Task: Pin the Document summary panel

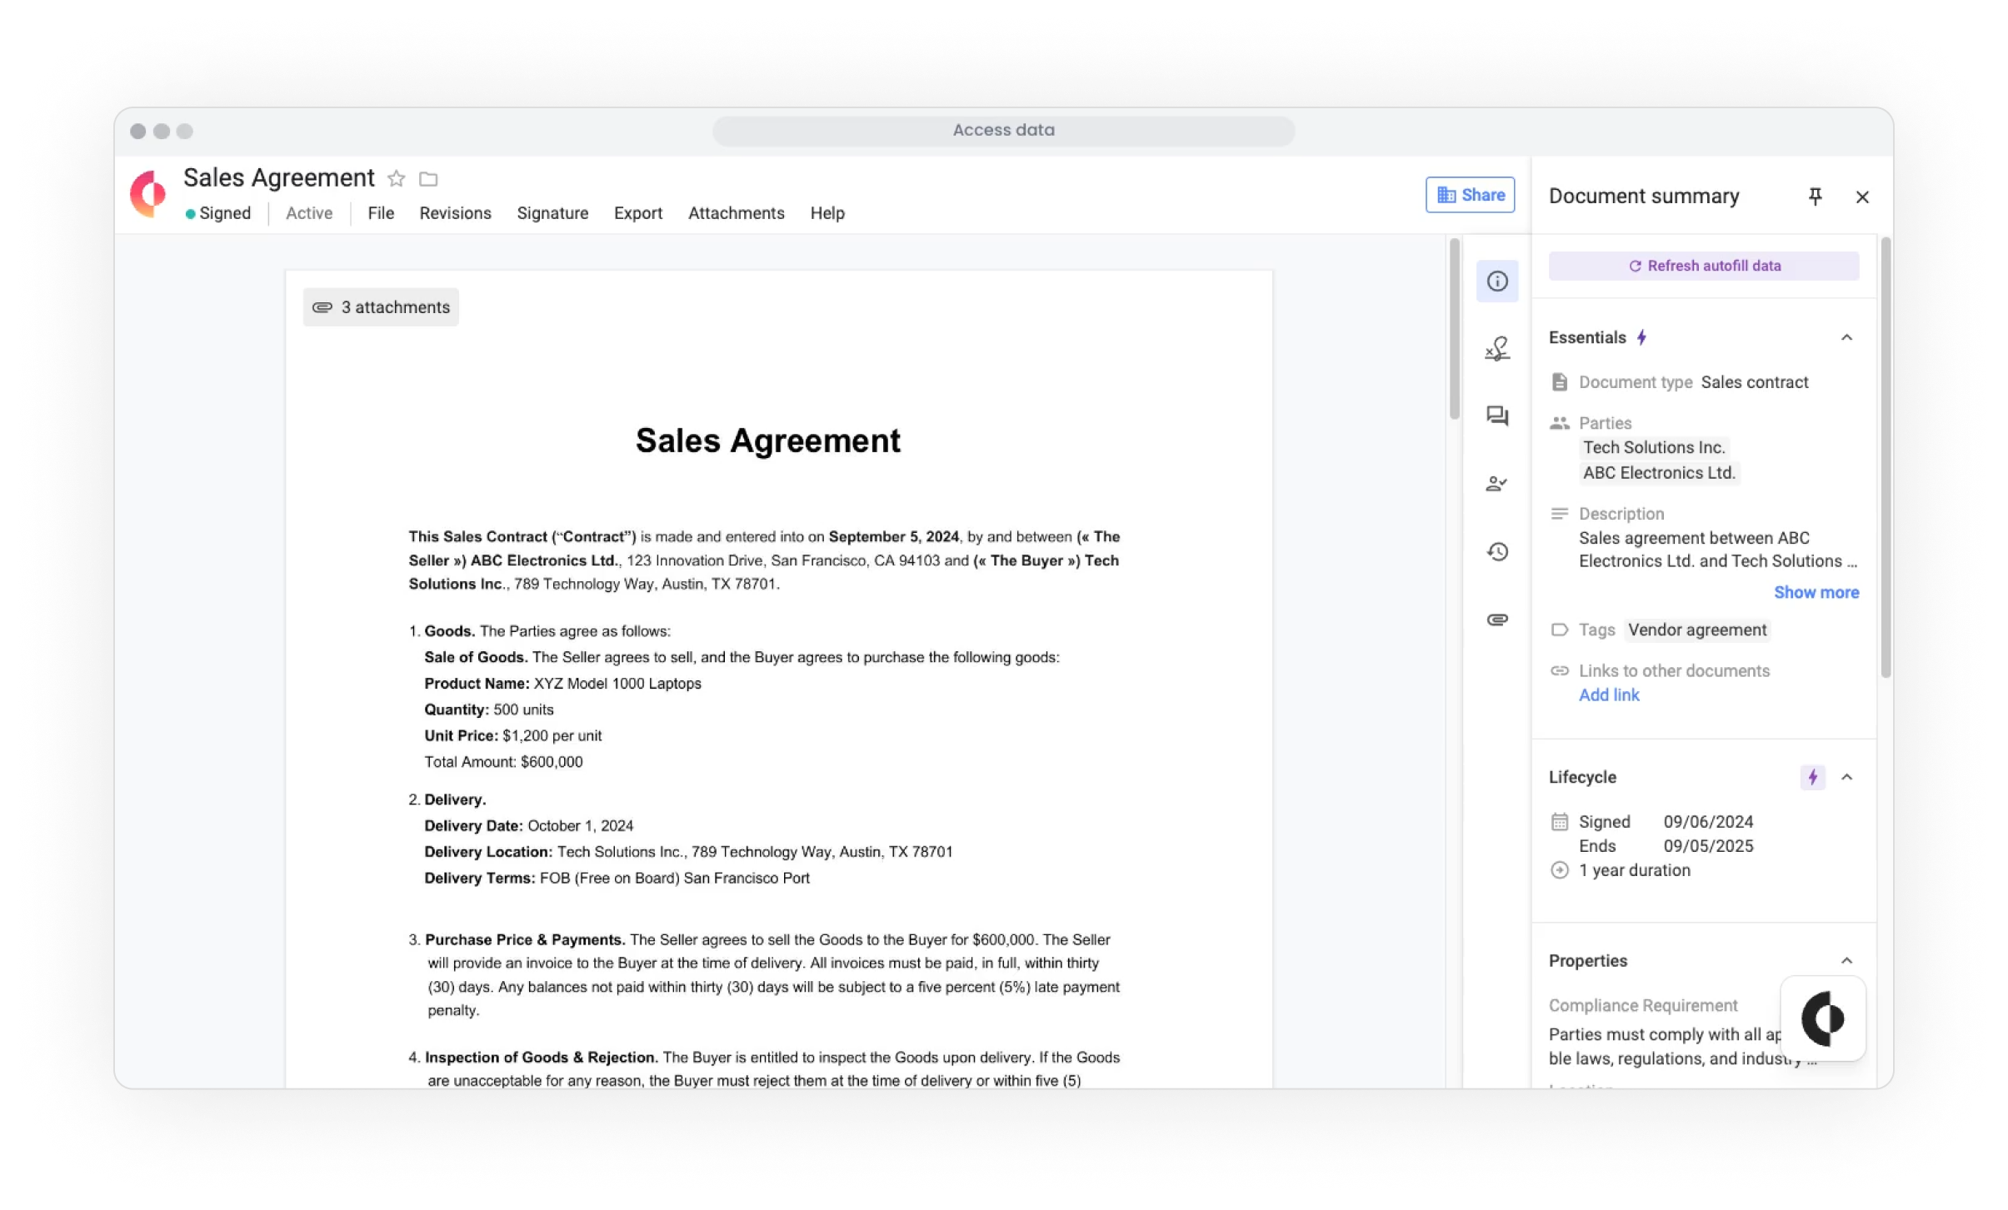Action: click(x=1815, y=197)
